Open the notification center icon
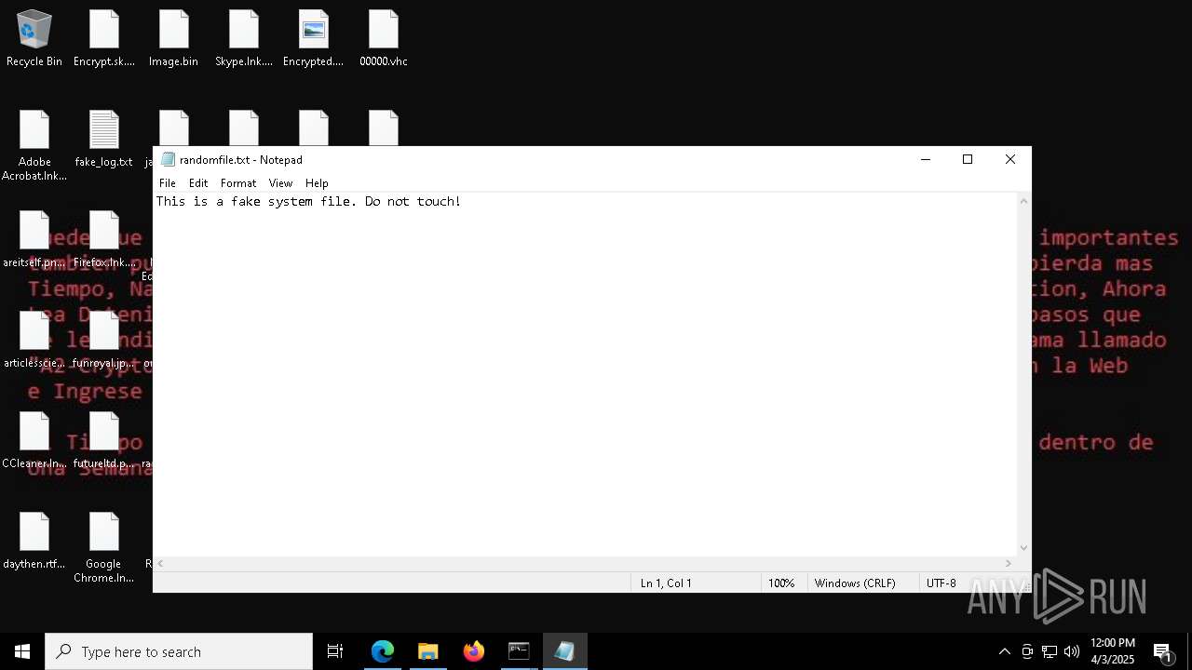Image resolution: width=1192 pixels, height=670 pixels. coord(1162,651)
